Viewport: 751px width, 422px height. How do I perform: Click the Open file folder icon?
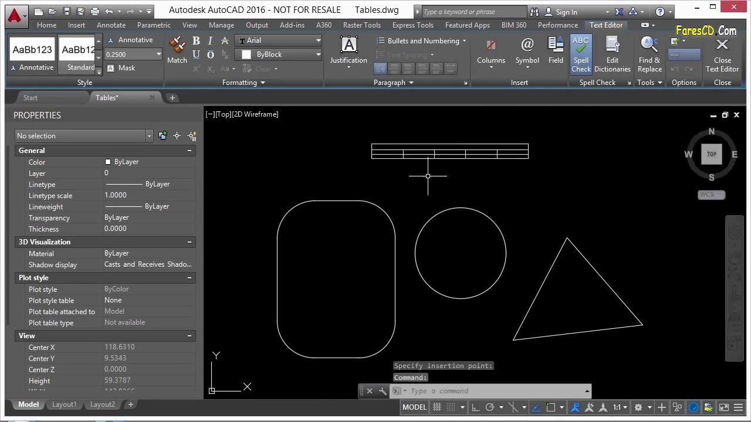point(52,11)
